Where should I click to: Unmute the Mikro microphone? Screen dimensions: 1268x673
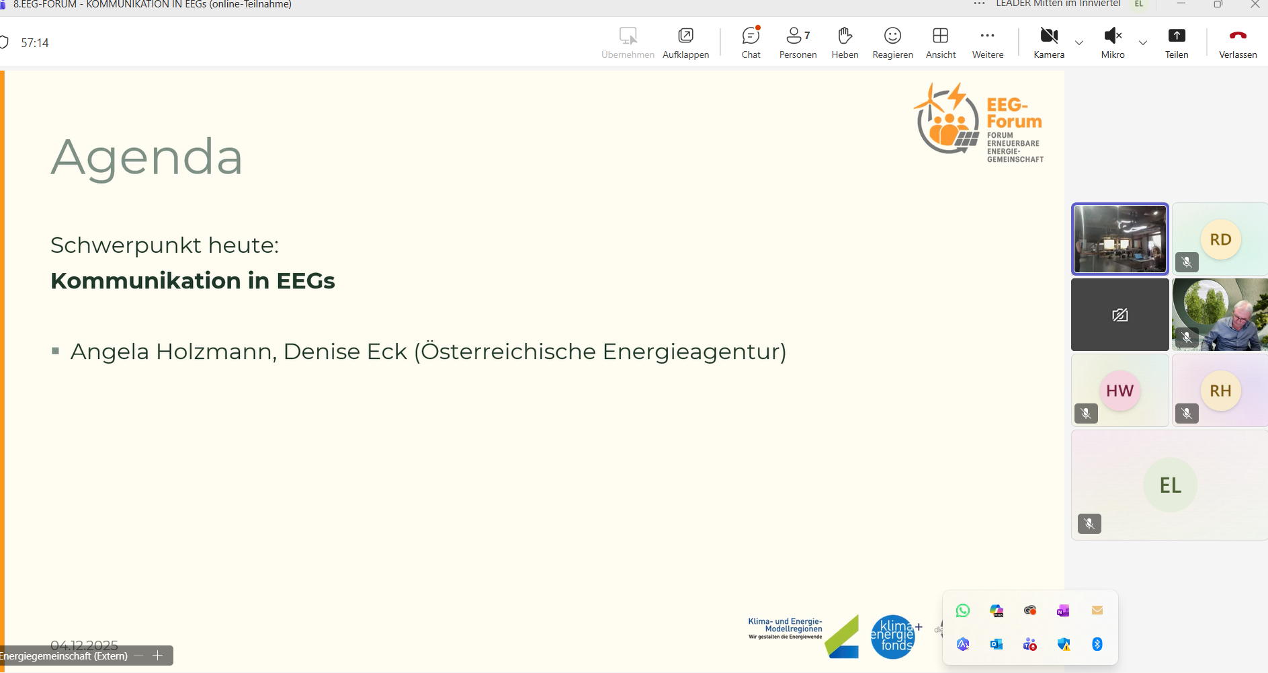tap(1112, 42)
